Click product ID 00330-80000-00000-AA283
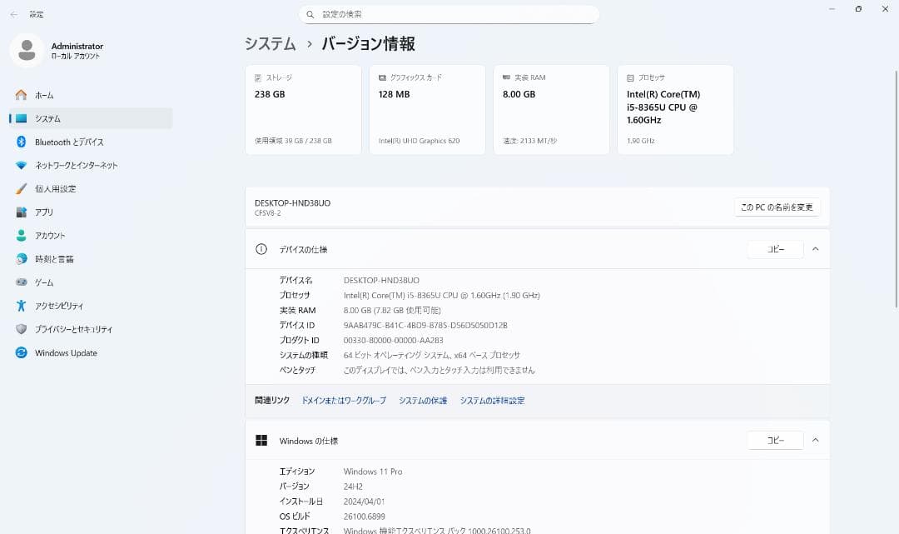 point(393,340)
